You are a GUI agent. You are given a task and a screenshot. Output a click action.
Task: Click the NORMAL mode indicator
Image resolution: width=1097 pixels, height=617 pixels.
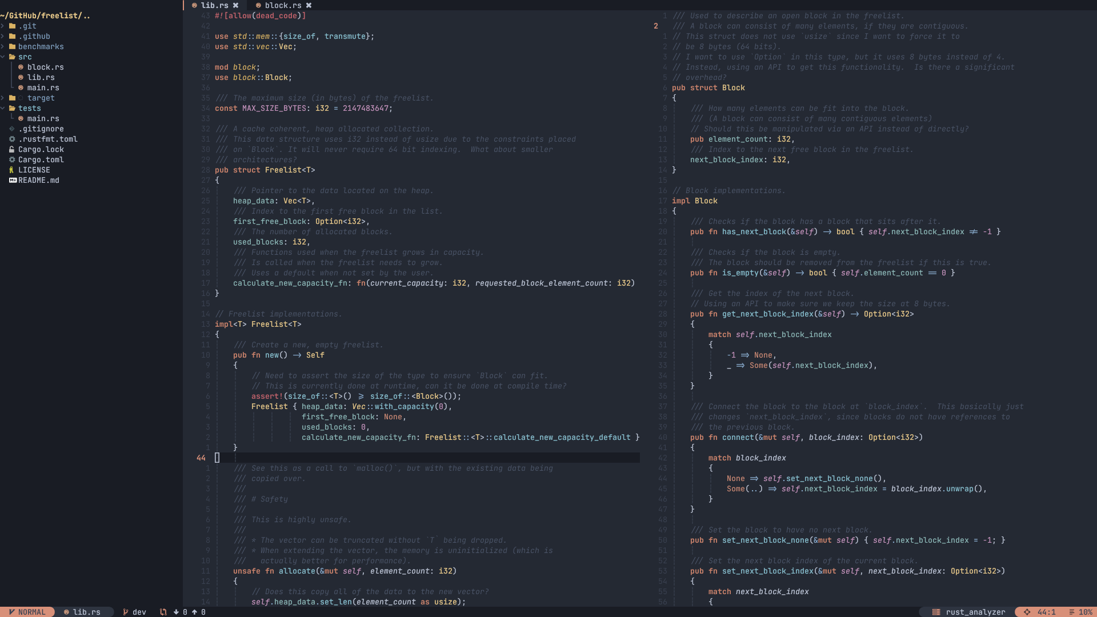[x=29, y=612]
